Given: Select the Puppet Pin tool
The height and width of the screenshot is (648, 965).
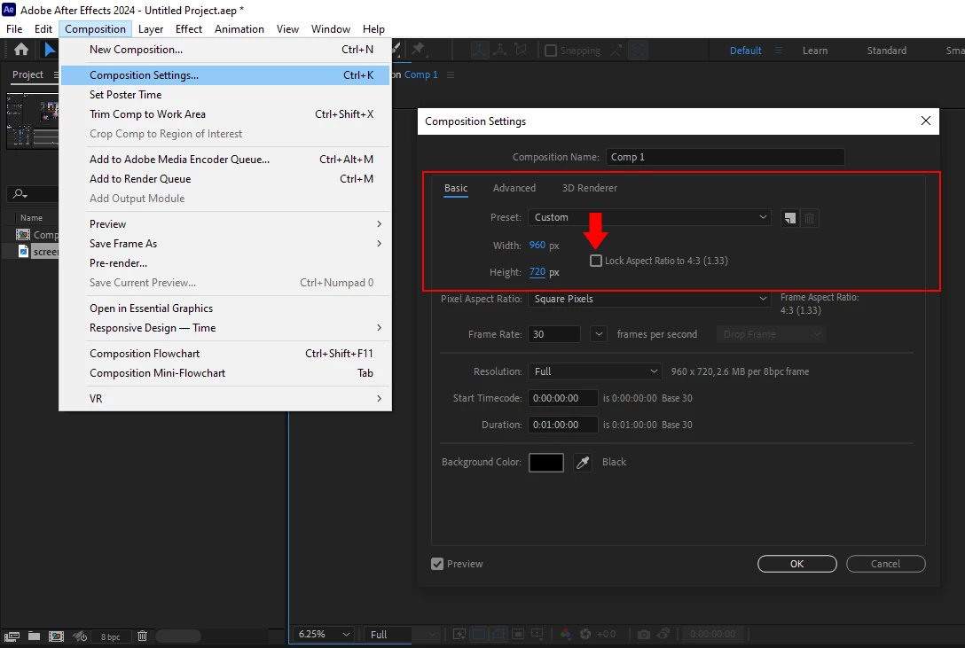Looking at the screenshot, I should (x=419, y=49).
